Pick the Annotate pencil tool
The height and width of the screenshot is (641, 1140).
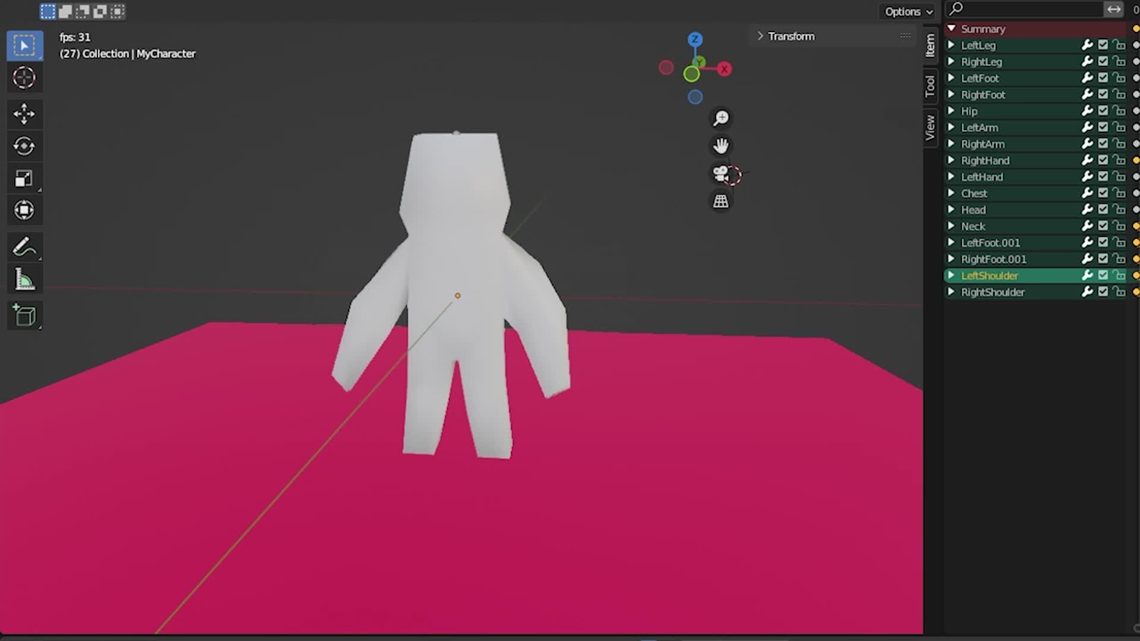click(x=24, y=247)
